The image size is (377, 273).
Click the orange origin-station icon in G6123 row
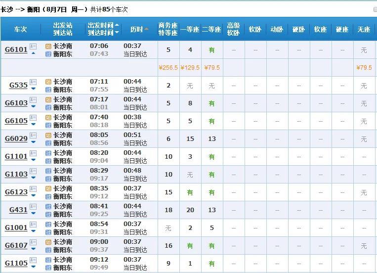click(48, 189)
